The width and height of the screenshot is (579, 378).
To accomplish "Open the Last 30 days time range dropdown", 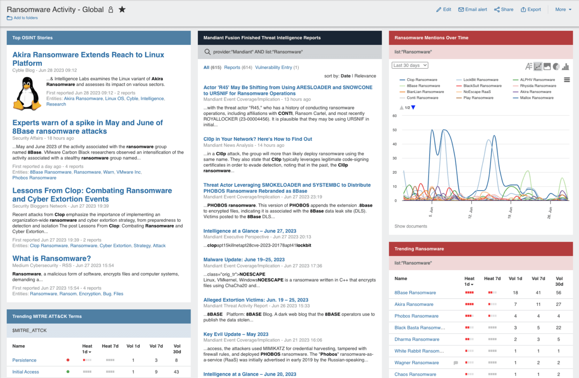I will click(x=410, y=65).
